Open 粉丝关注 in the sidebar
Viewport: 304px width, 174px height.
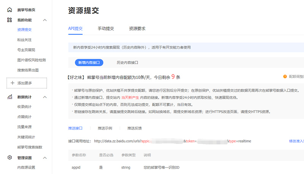(24, 40)
